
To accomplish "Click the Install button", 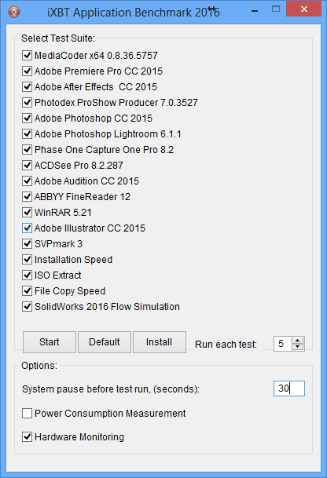I will pyautogui.click(x=160, y=342).
